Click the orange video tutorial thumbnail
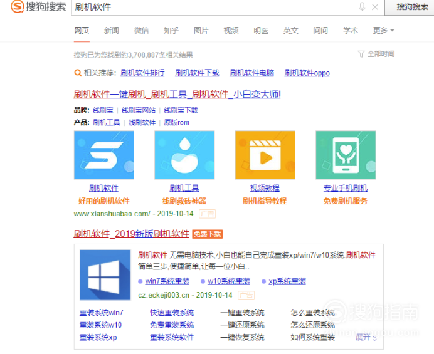The height and width of the screenshot is (354, 434). 265,155
